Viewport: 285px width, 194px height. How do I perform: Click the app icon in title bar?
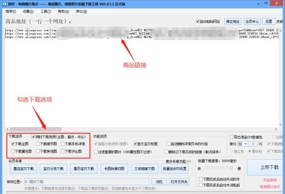[x=4, y=4]
